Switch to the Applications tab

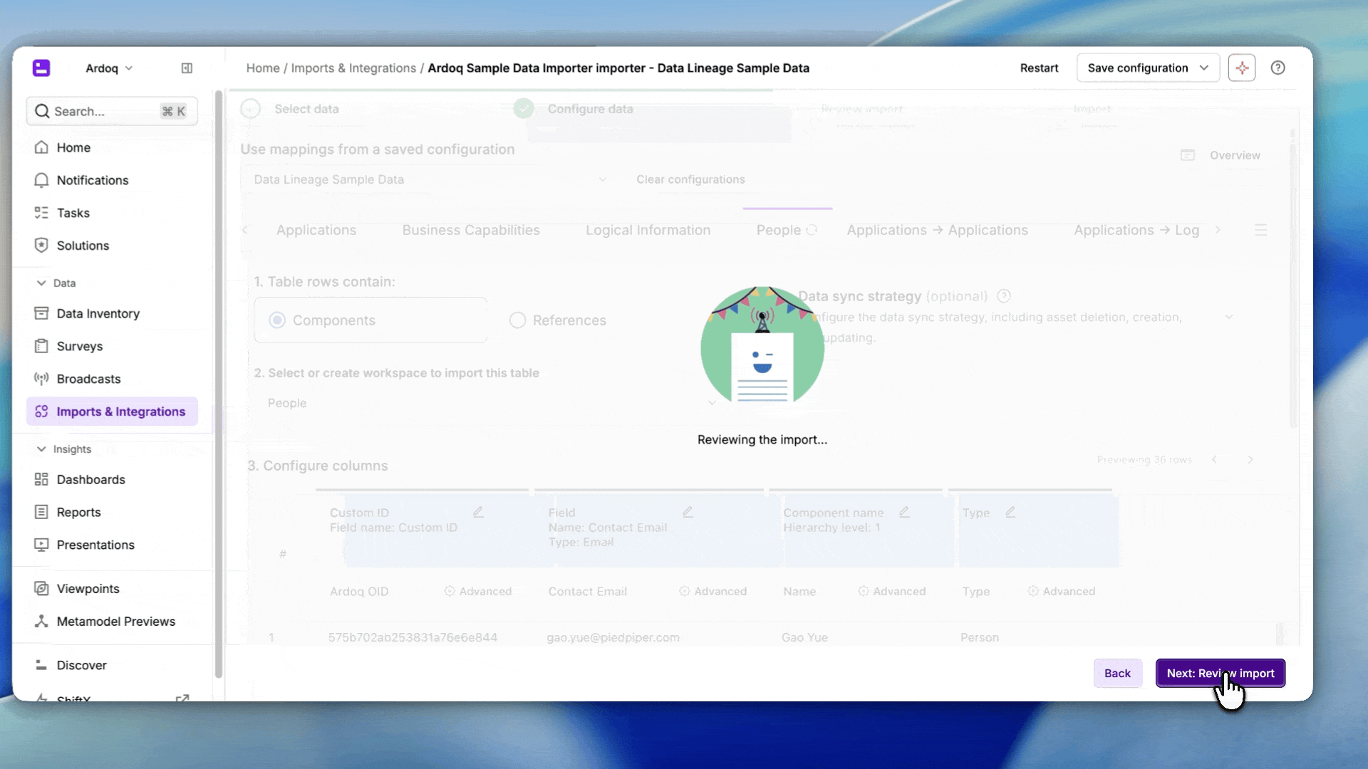(316, 230)
